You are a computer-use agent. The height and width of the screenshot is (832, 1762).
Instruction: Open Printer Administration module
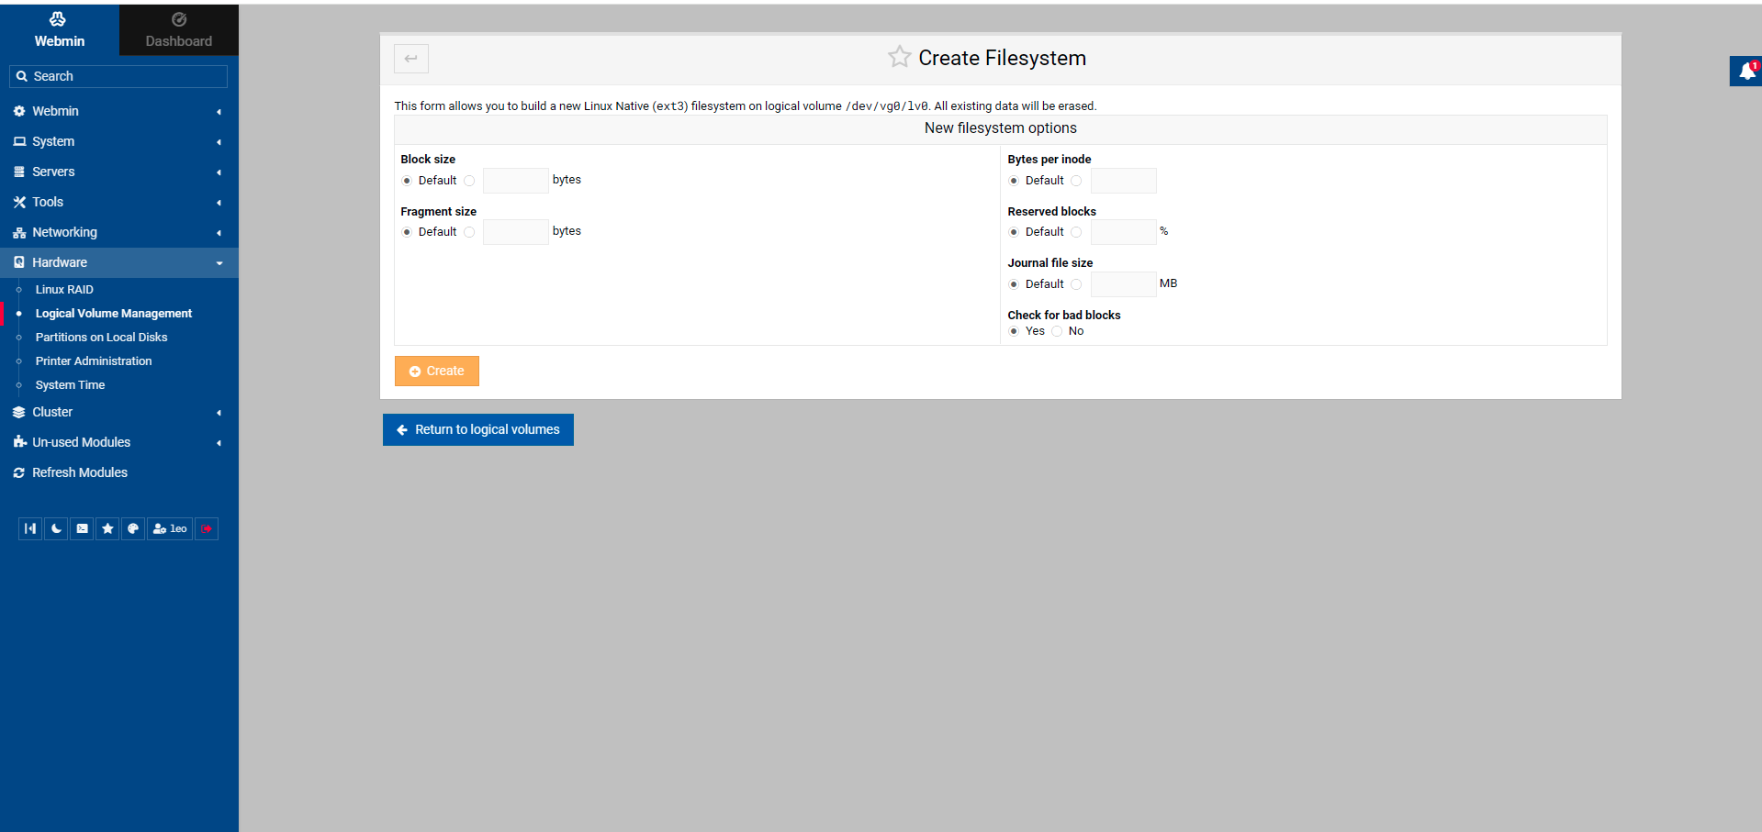click(x=94, y=361)
